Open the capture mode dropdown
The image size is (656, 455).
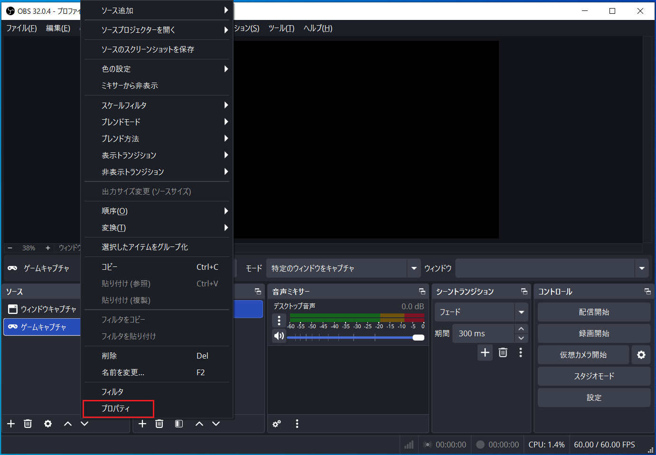pyautogui.click(x=412, y=268)
